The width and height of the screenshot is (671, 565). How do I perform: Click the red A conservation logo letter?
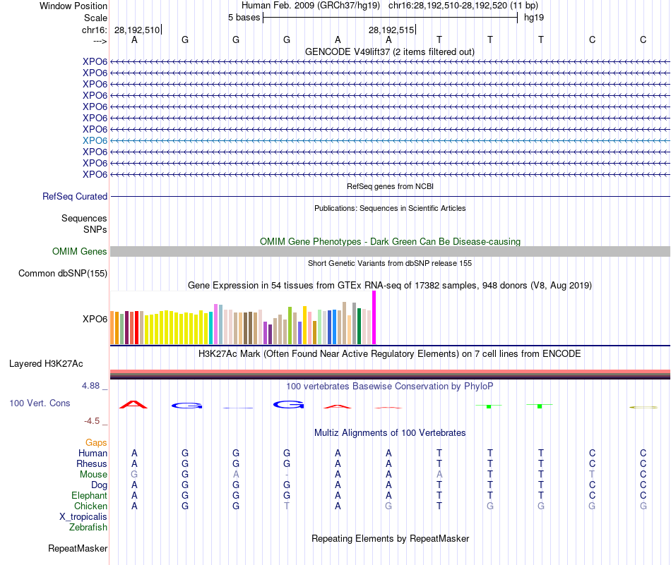coord(133,404)
